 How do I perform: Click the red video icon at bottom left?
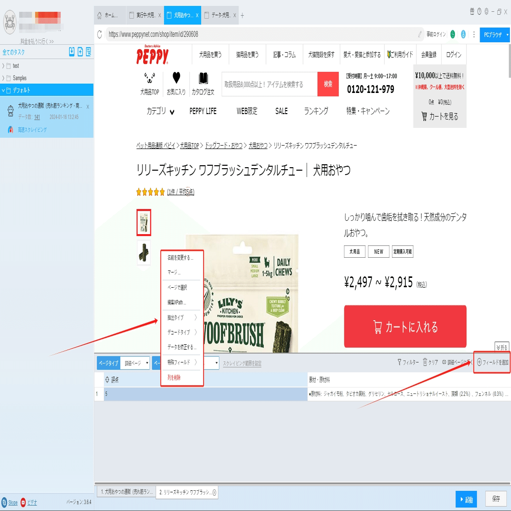(x=23, y=502)
